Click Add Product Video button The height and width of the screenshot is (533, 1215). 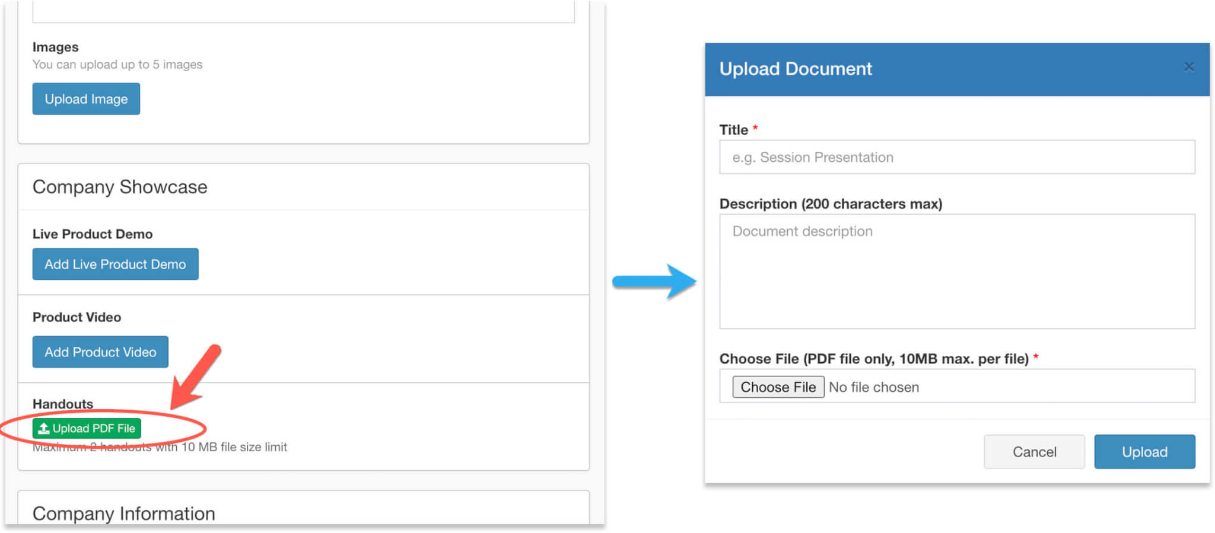coord(100,352)
